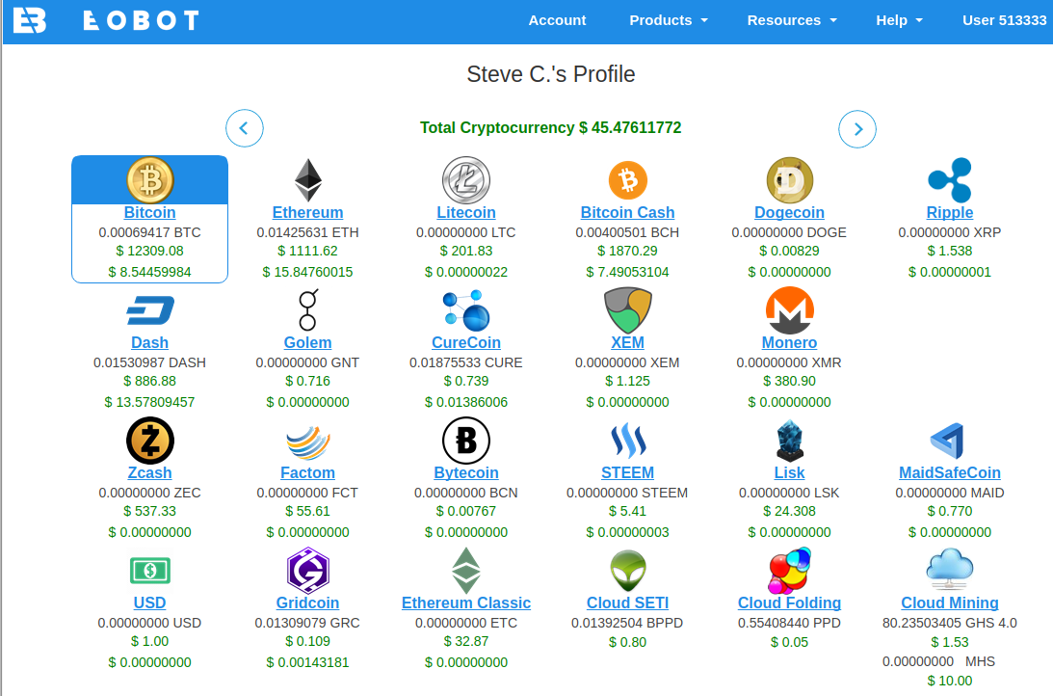Click the EOBOT brand name text

141,20
